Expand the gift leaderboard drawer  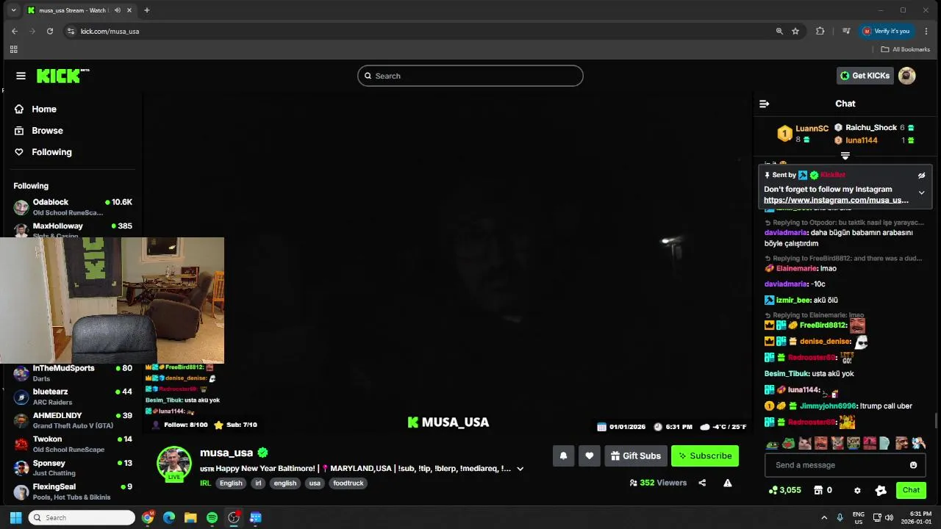tap(845, 156)
